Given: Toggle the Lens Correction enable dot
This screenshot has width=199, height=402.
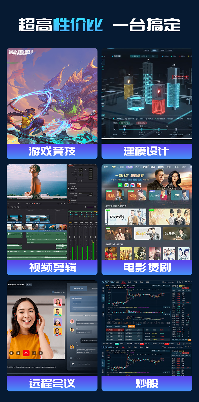Looking at the screenshot, I should click(x=69, y=203).
